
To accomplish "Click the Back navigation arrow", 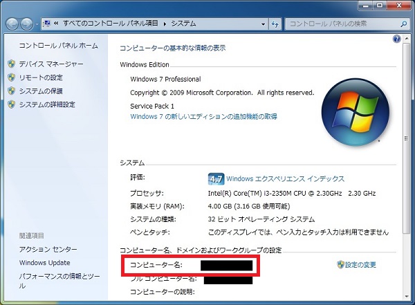I will point(12,24).
